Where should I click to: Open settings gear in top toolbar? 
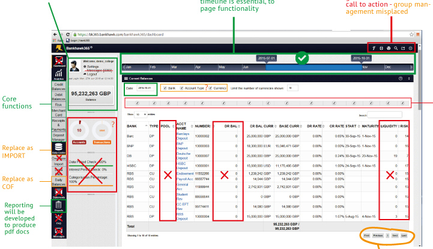click(410, 47)
